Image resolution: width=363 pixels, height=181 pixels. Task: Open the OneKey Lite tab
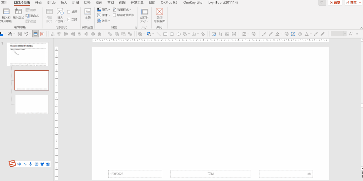coord(193,3)
